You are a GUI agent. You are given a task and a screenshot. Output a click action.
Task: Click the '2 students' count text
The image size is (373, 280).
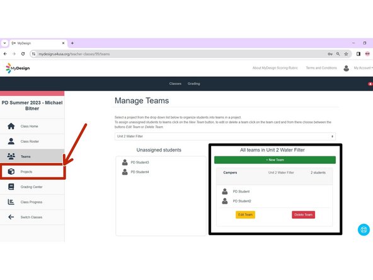point(318,173)
